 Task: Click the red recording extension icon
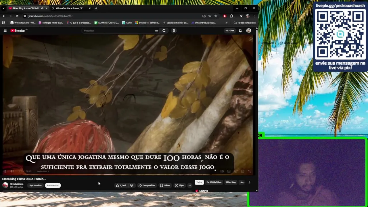[225, 16]
